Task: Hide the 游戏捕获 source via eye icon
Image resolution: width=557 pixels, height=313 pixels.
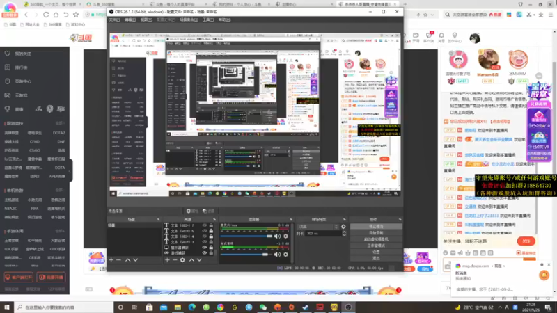Action: (204, 253)
